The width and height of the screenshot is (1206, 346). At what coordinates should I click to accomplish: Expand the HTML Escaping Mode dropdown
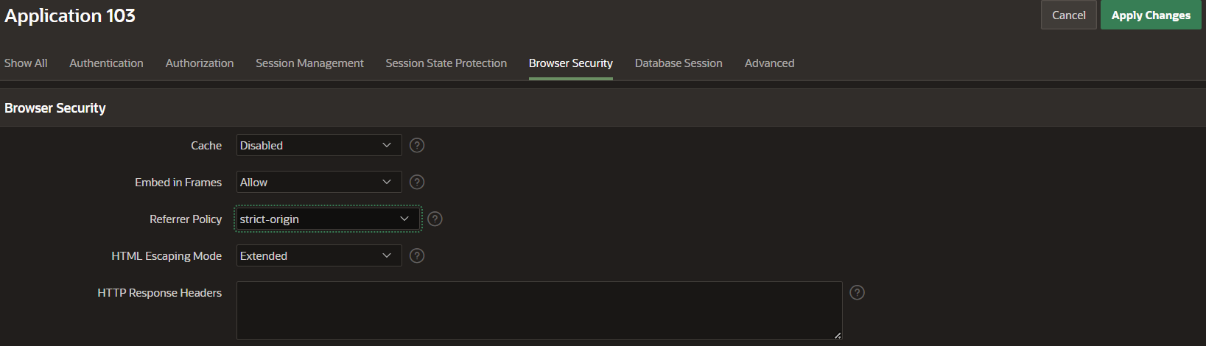pos(319,255)
